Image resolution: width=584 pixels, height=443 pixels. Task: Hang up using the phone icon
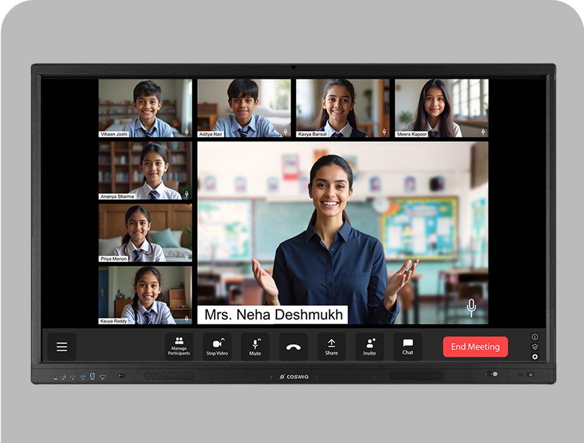pyautogui.click(x=293, y=347)
